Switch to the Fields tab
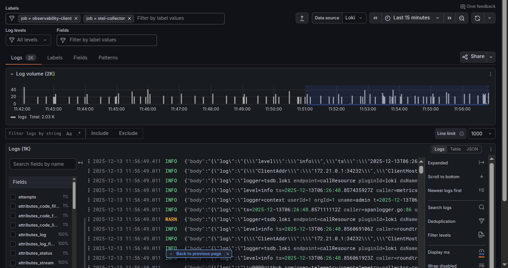The height and width of the screenshot is (268, 508). click(x=80, y=58)
